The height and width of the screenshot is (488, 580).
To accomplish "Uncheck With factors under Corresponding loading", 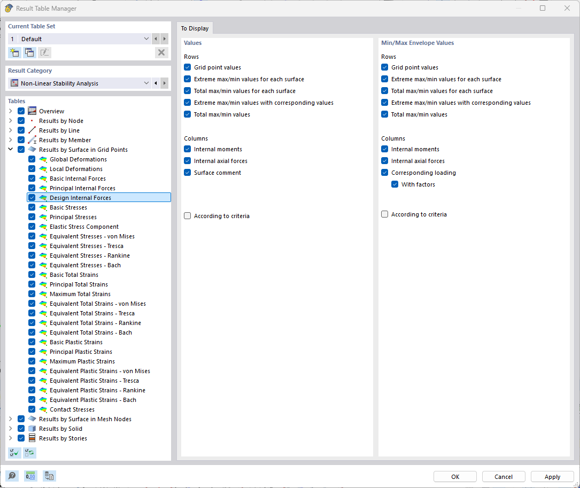I will [395, 184].
